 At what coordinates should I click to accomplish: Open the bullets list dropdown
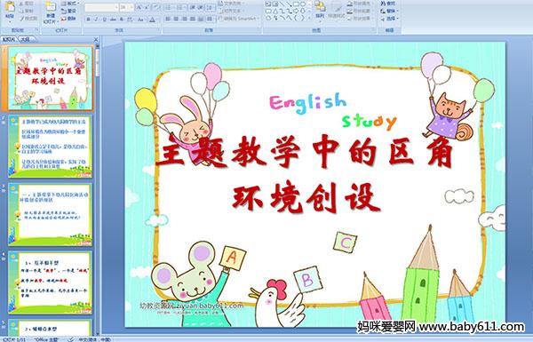169,7
